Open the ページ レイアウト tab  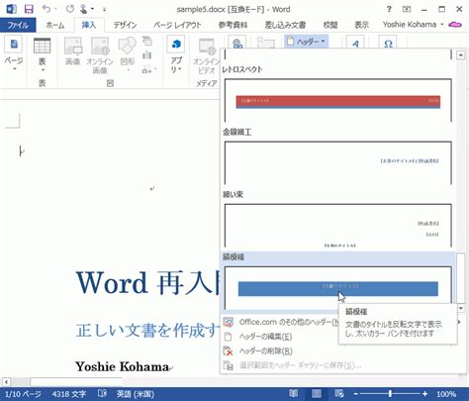click(x=177, y=25)
